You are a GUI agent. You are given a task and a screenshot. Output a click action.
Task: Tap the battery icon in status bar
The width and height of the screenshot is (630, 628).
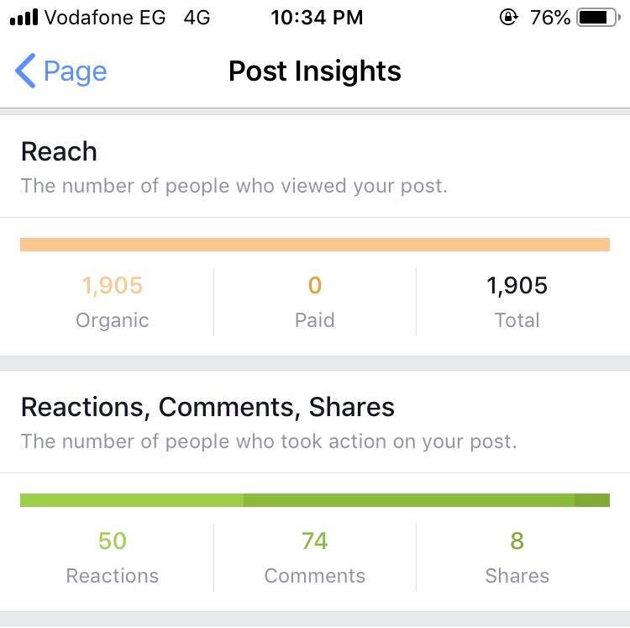pos(598,18)
